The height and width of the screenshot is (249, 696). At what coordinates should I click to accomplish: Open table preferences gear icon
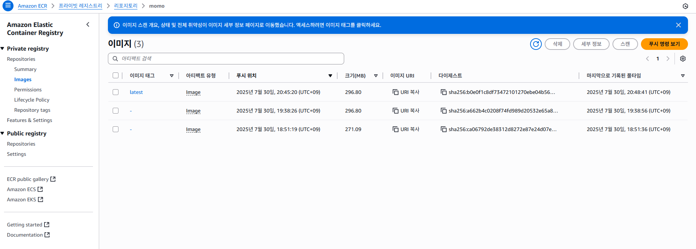tap(683, 59)
